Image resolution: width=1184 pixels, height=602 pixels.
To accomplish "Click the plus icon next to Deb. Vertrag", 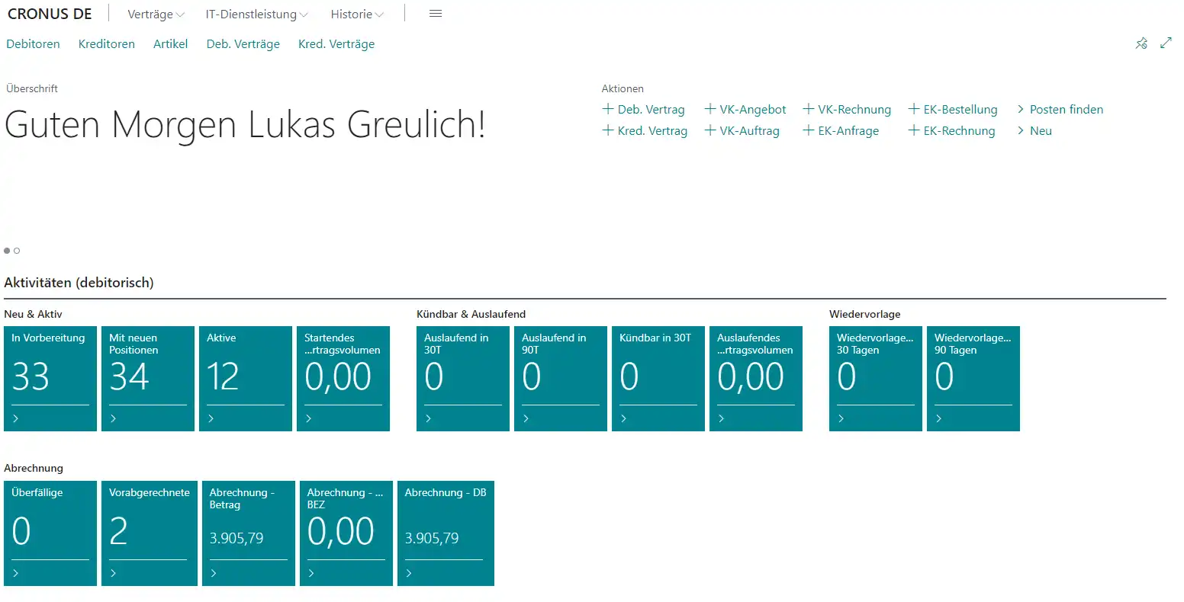I will [608, 109].
